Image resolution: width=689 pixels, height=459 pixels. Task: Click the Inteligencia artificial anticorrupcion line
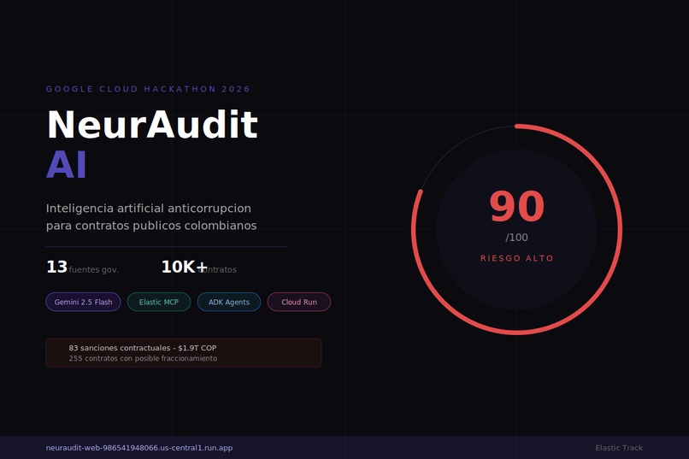pyautogui.click(x=149, y=209)
